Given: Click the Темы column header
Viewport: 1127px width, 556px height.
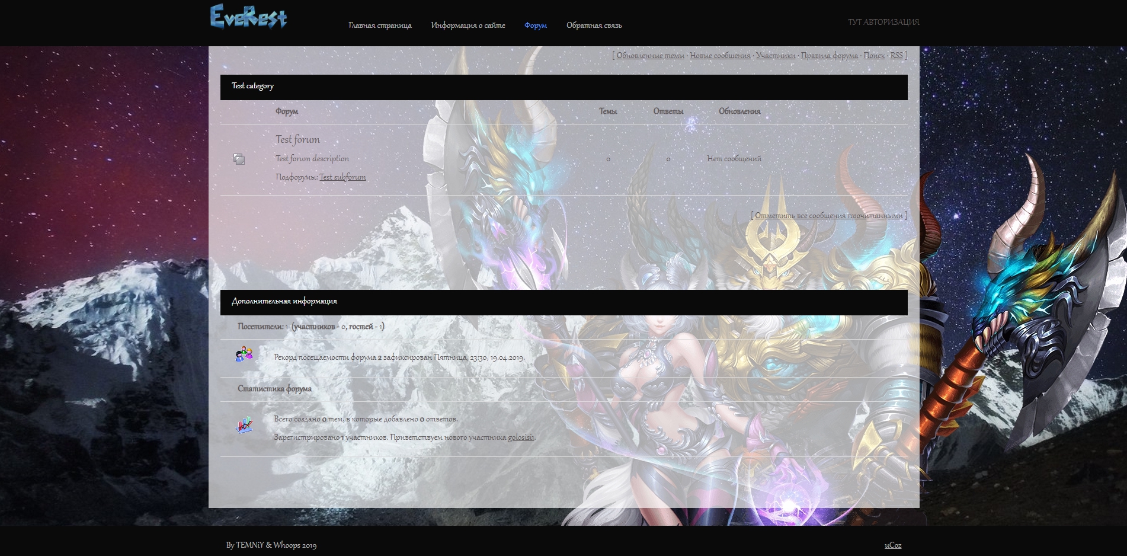Looking at the screenshot, I should pos(608,111).
